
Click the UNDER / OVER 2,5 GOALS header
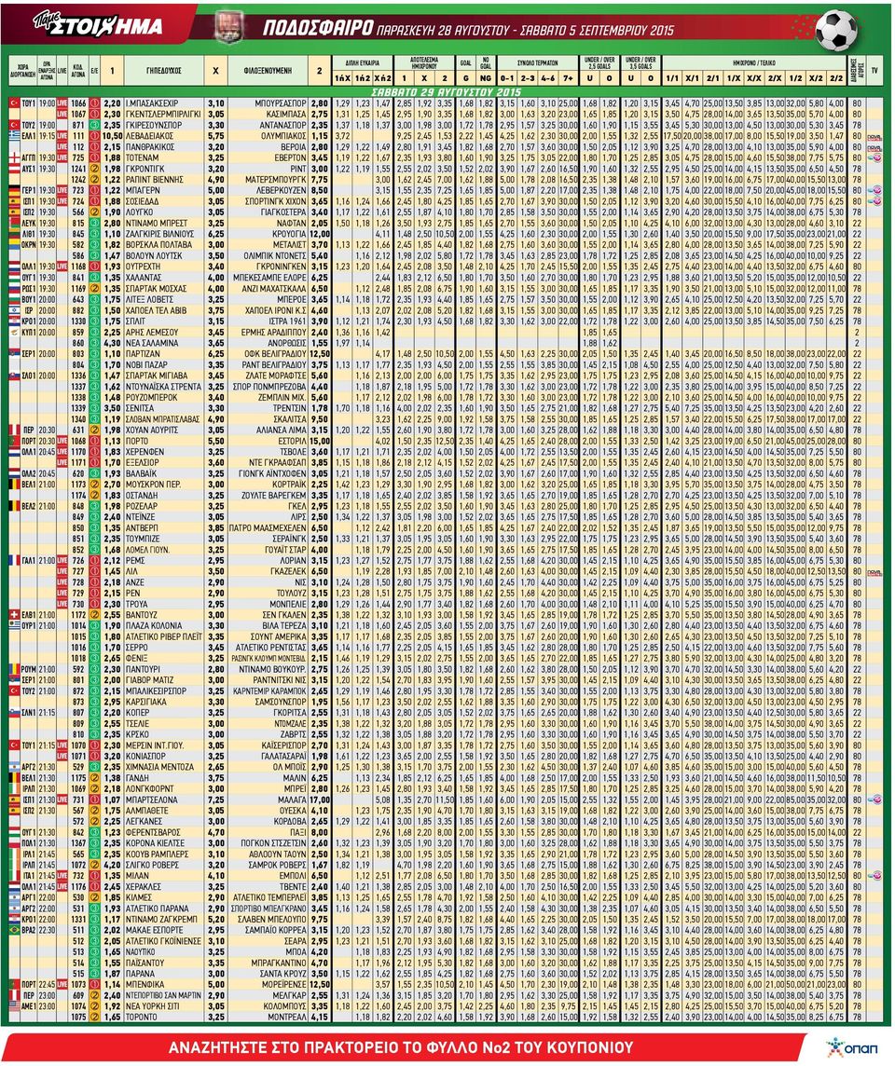coord(599,62)
